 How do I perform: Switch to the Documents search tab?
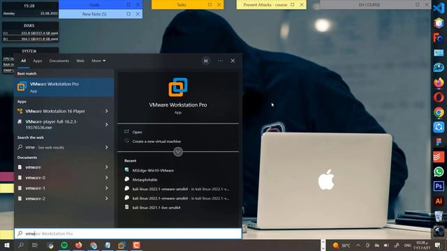point(59,61)
